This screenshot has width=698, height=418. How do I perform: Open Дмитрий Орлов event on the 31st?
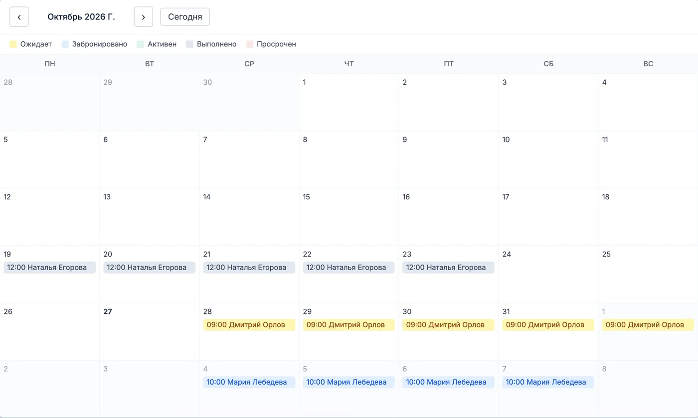click(548, 325)
